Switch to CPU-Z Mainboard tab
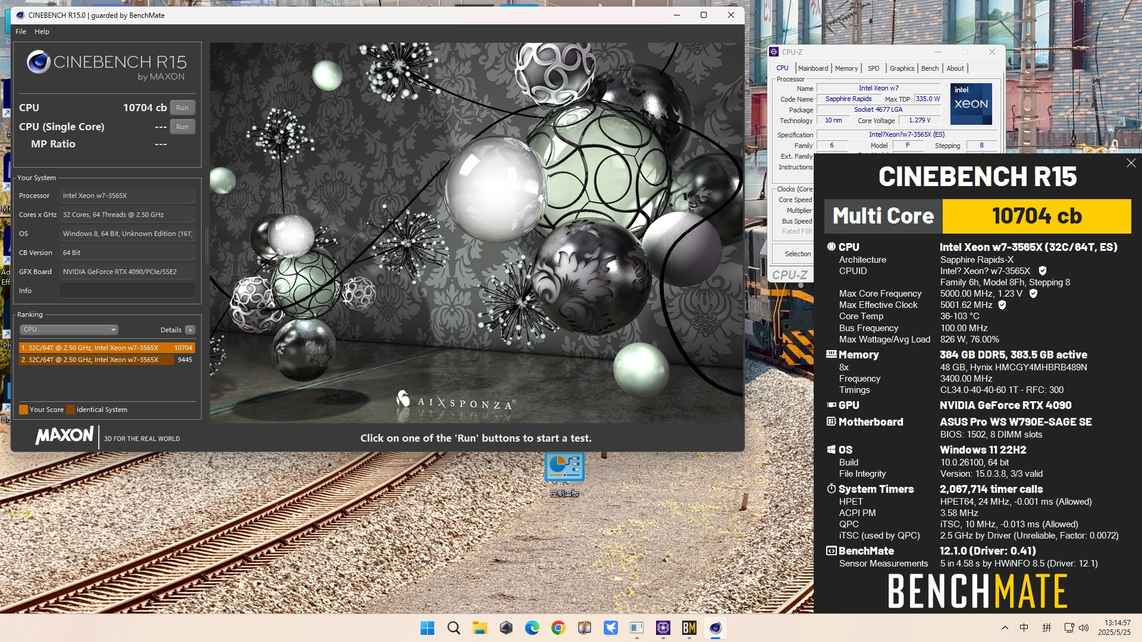Screen dimensions: 1142x642 tap(812, 68)
